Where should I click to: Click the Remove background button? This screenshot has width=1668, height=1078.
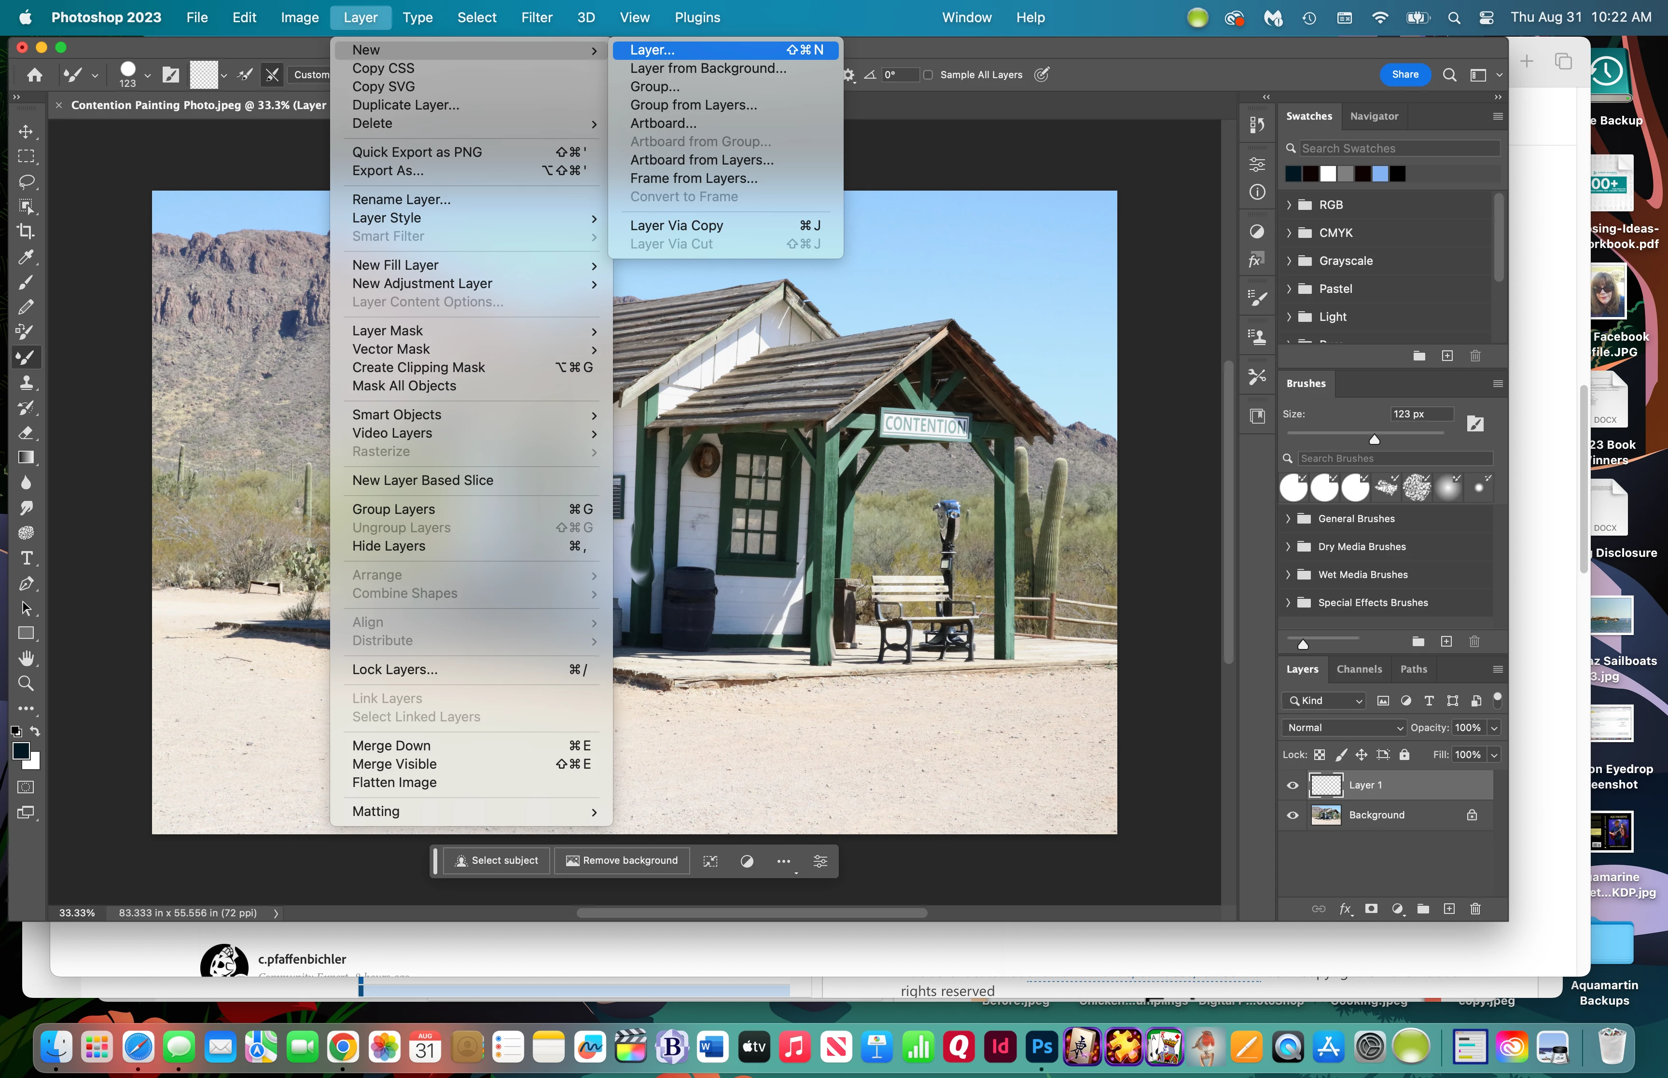click(x=622, y=860)
